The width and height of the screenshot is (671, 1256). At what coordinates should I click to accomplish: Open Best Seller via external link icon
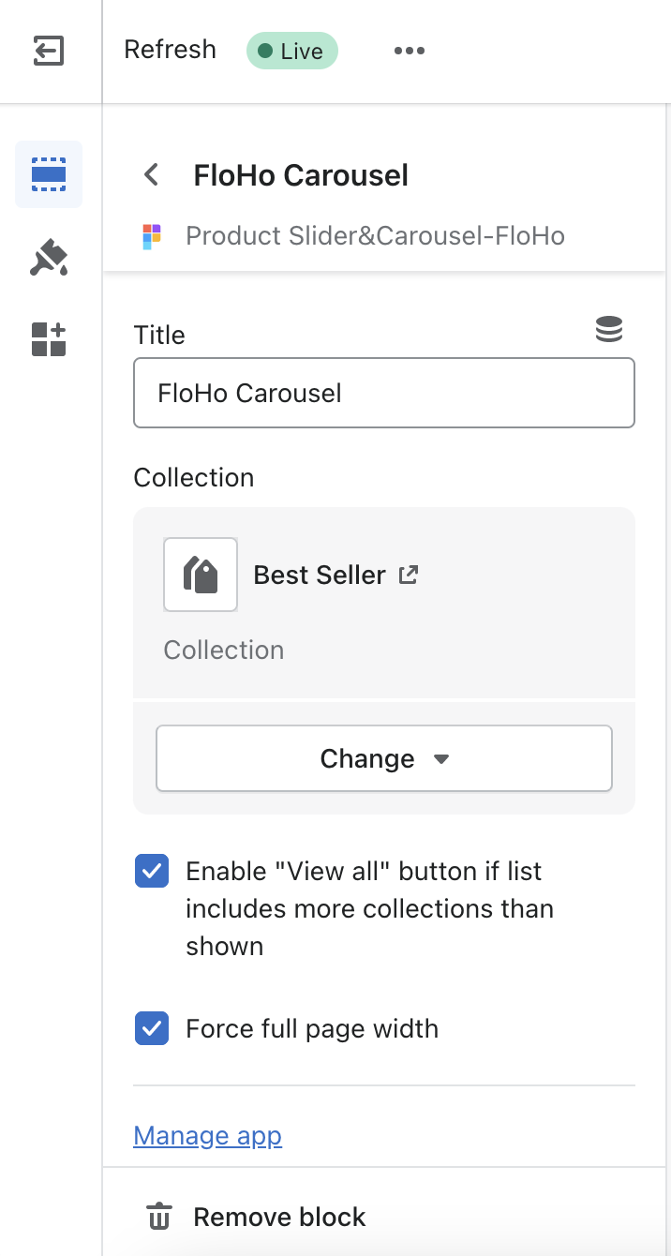(409, 575)
